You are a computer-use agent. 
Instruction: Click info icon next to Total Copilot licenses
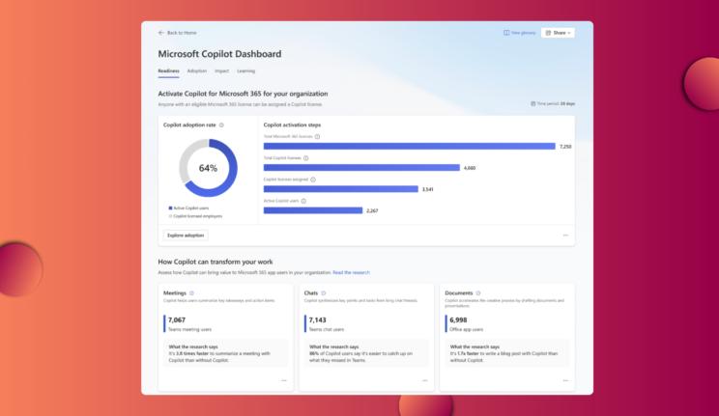(305, 158)
